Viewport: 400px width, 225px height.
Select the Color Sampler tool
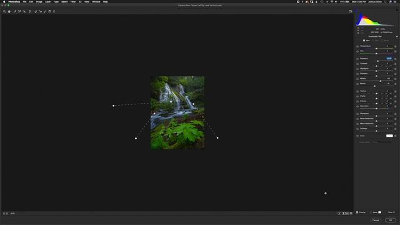[x=19, y=11]
